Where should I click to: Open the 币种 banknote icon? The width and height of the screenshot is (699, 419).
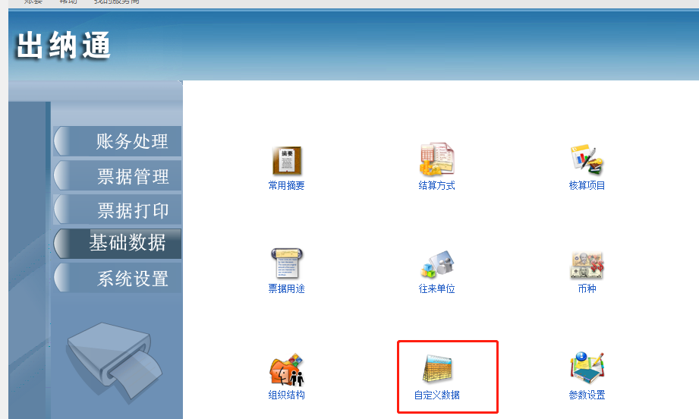587,265
